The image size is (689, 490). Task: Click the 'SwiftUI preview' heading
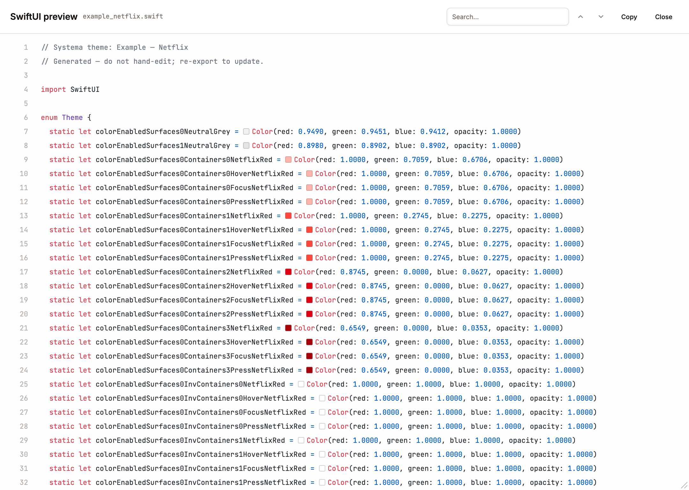tap(44, 17)
